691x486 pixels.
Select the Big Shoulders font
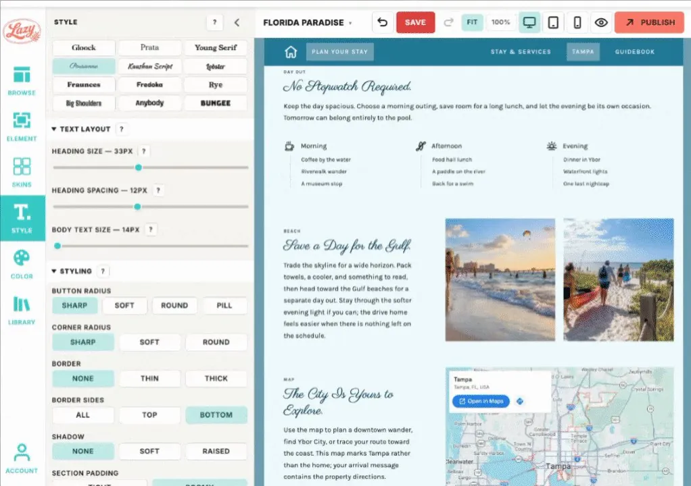coord(84,103)
